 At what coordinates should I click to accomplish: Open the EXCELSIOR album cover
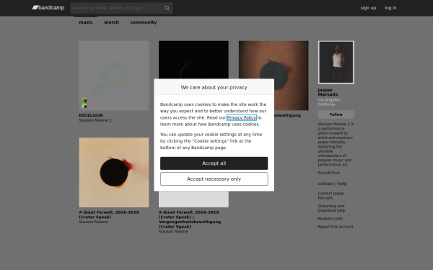point(114,76)
